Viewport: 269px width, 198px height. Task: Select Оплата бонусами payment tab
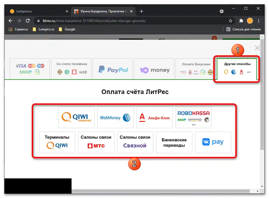coord(195,69)
